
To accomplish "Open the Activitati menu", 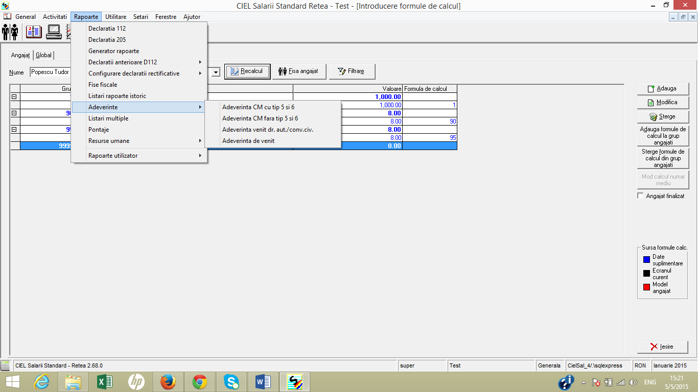I will pos(55,17).
